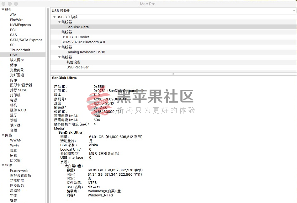
Task: Open Wi-Fi under 网络
Action: coord(14,145)
